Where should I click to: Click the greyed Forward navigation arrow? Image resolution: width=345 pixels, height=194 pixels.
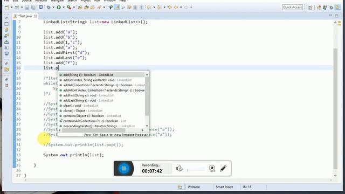point(187,7)
